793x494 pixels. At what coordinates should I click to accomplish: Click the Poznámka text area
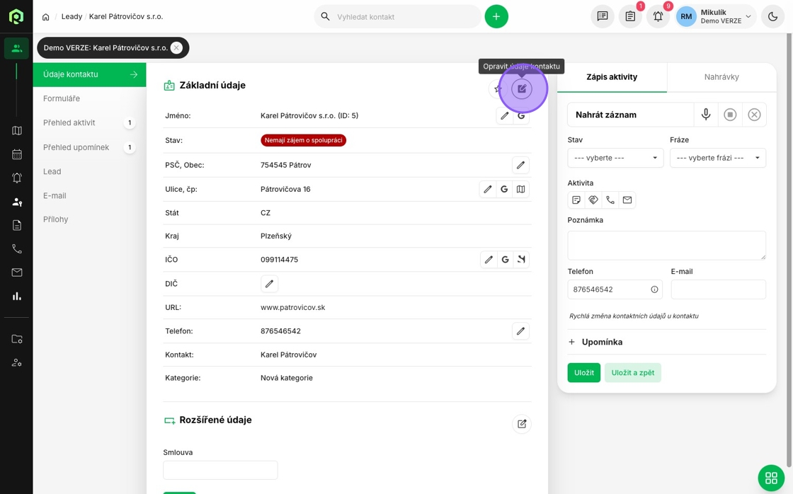pos(666,245)
